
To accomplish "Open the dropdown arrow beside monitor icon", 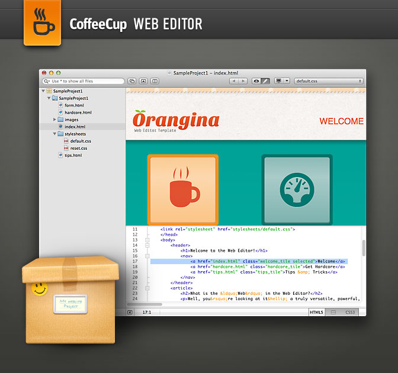I will 287,81.
